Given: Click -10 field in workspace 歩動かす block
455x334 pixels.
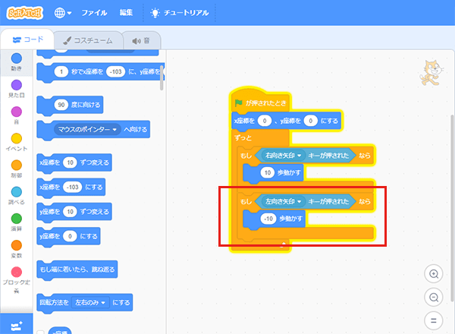Looking at the screenshot, I should point(268,219).
